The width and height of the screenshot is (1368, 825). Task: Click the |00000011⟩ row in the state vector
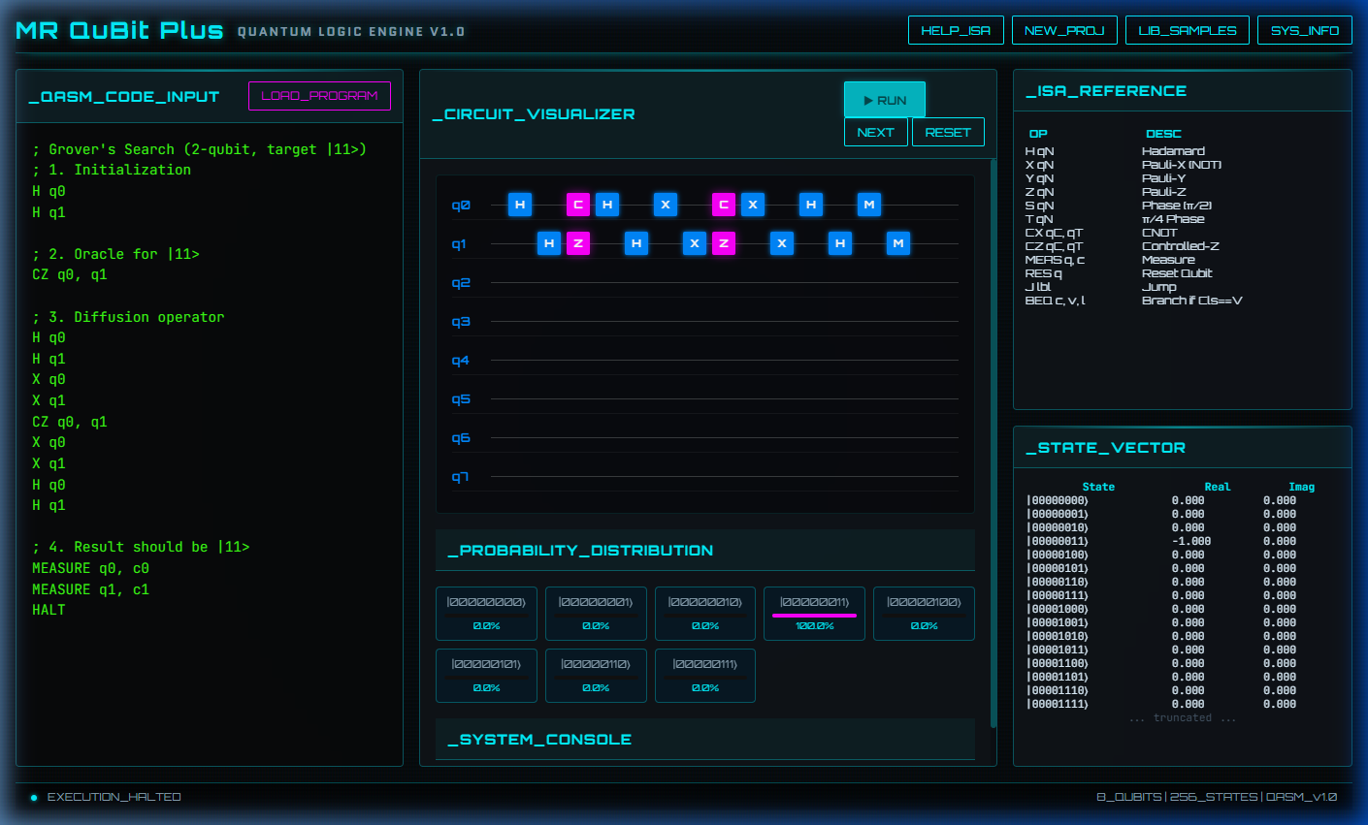1182,541
